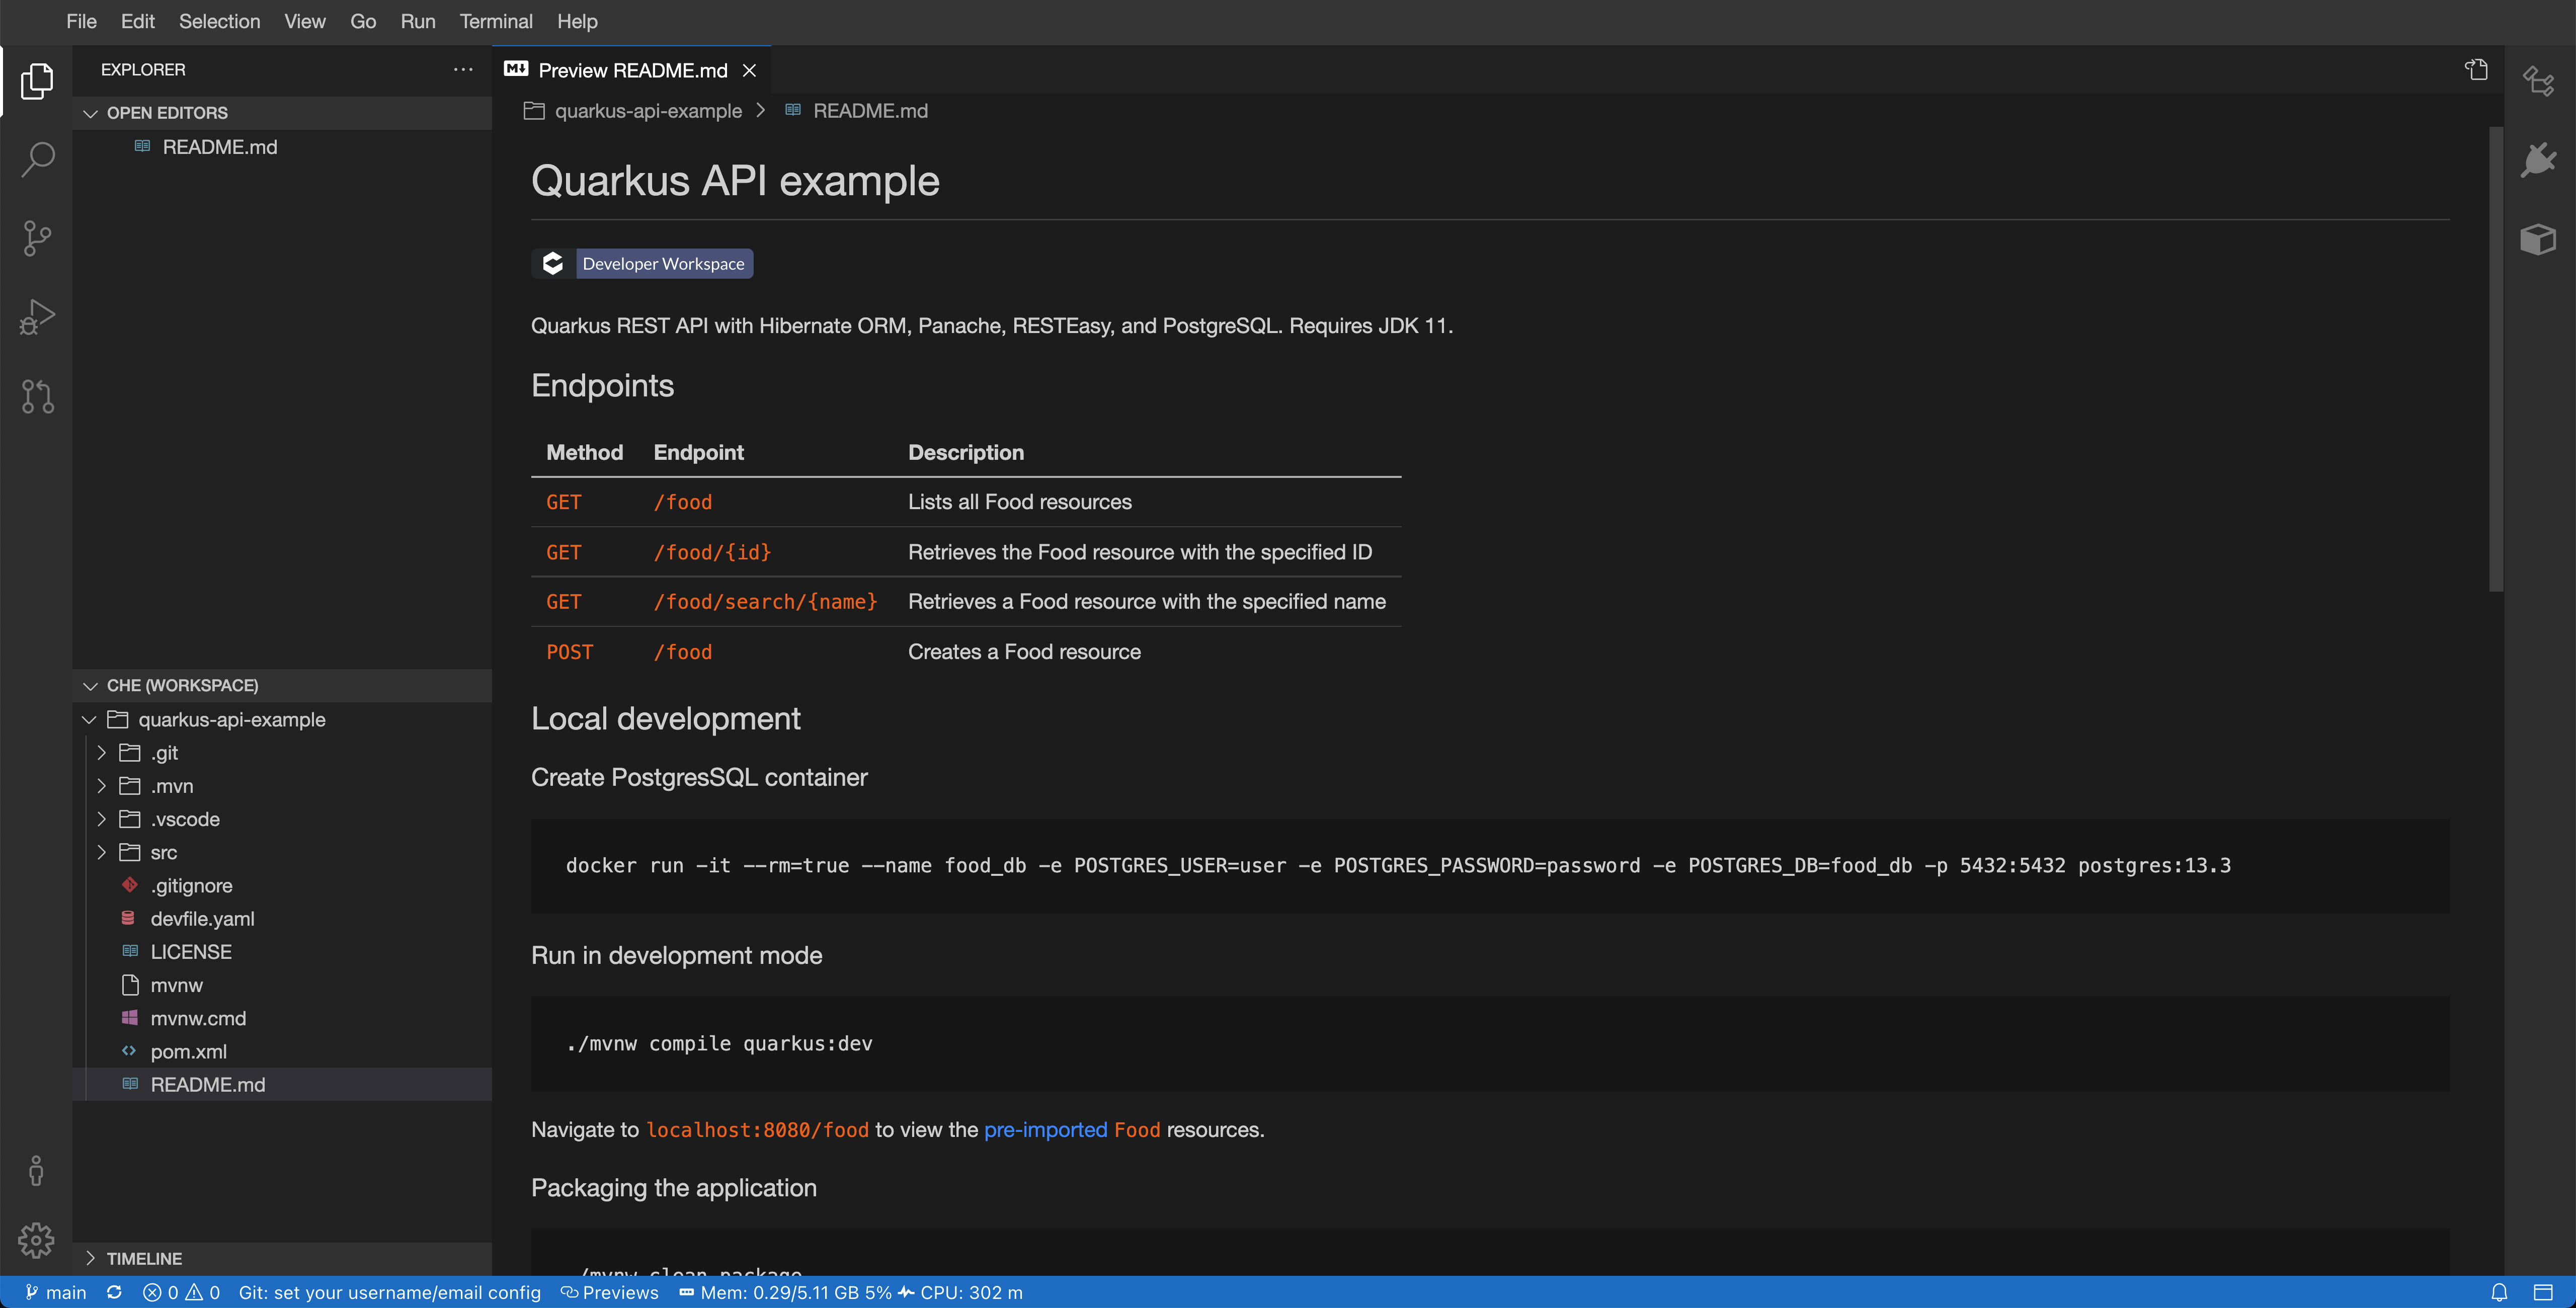This screenshot has width=2576, height=1308.
Task: Select the Preview README.md tab
Action: [x=632, y=70]
